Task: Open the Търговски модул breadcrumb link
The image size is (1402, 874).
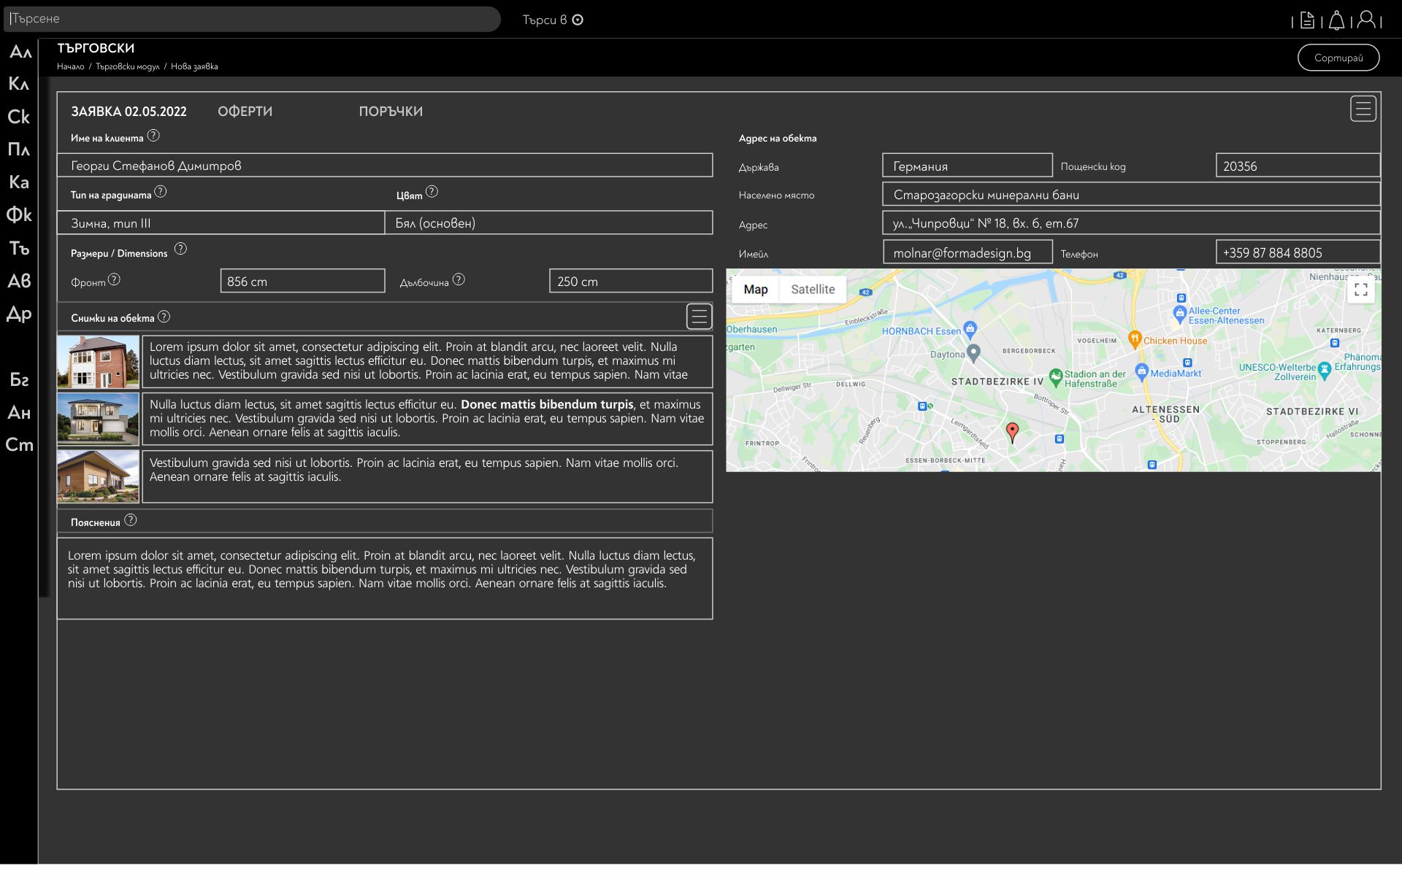Action: 127,66
